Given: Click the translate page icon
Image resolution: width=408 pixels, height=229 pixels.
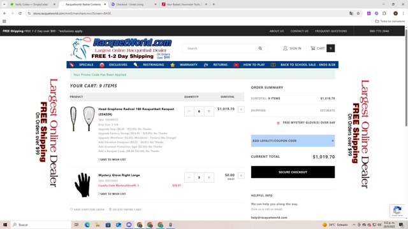Looking at the screenshot, I should 351,13.
